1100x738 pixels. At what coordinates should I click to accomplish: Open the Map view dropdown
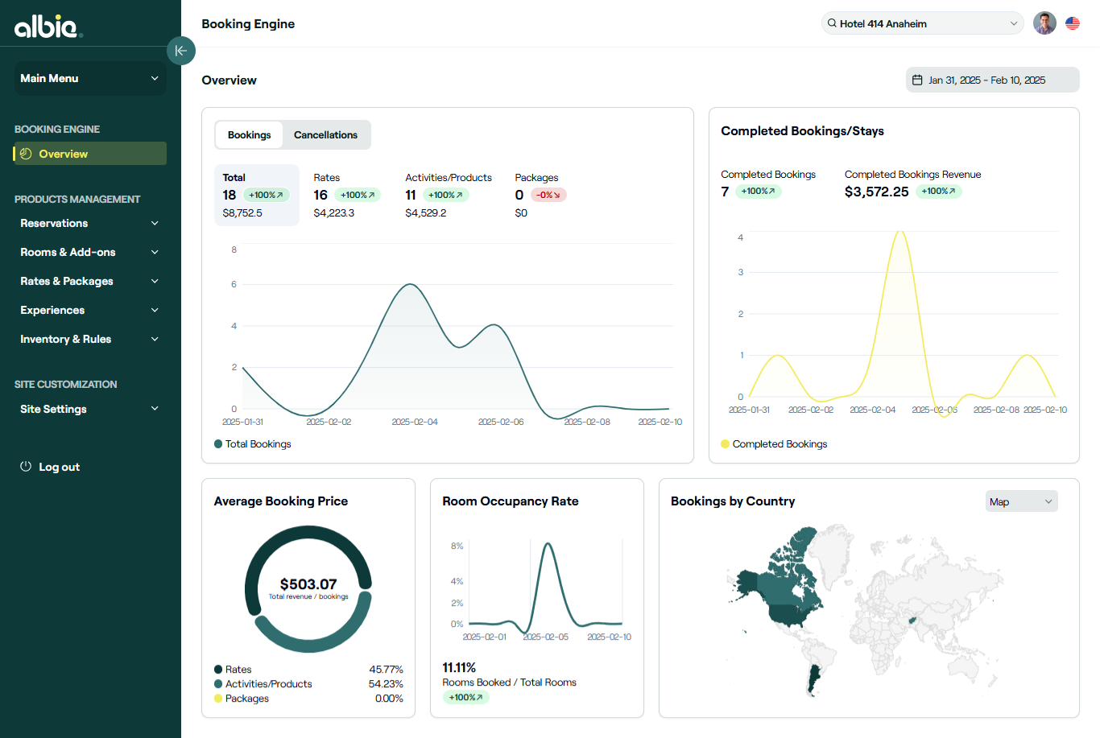[1021, 501]
